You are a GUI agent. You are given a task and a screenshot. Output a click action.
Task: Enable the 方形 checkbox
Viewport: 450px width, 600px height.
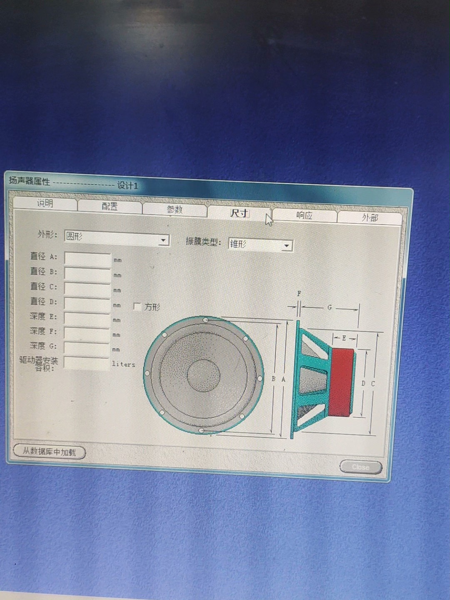coord(137,307)
